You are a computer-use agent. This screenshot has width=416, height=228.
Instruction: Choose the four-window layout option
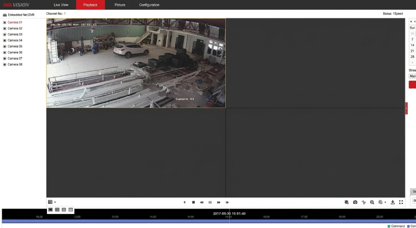57,210
